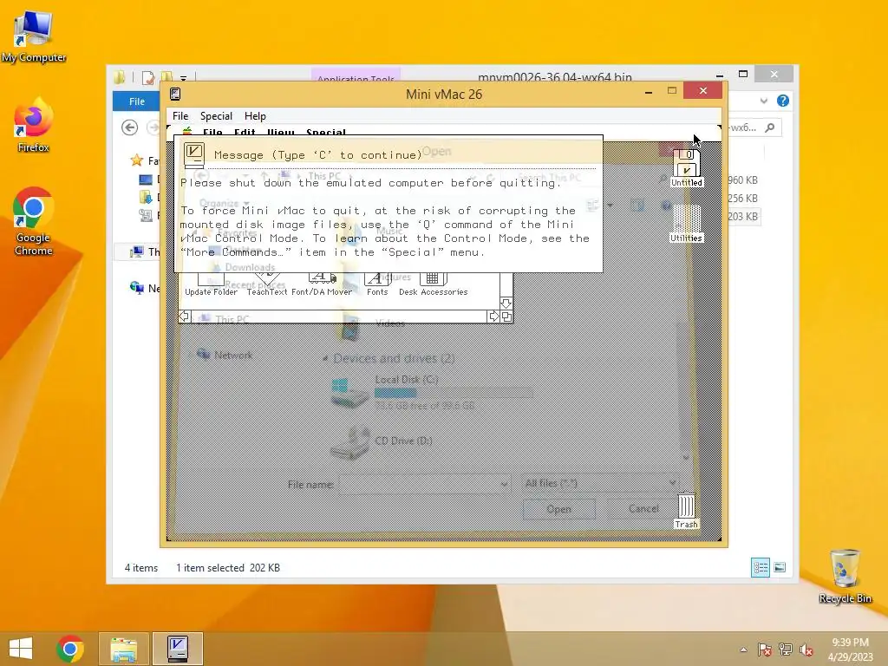The width and height of the screenshot is (888, 666).
Task: Click Explorer's Application Tools tab
Action: pyautogui.click(x=356, y=76)
